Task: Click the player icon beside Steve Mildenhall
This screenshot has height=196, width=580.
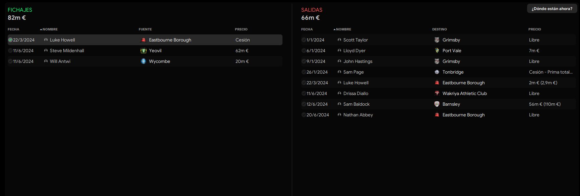Action: 46,51
